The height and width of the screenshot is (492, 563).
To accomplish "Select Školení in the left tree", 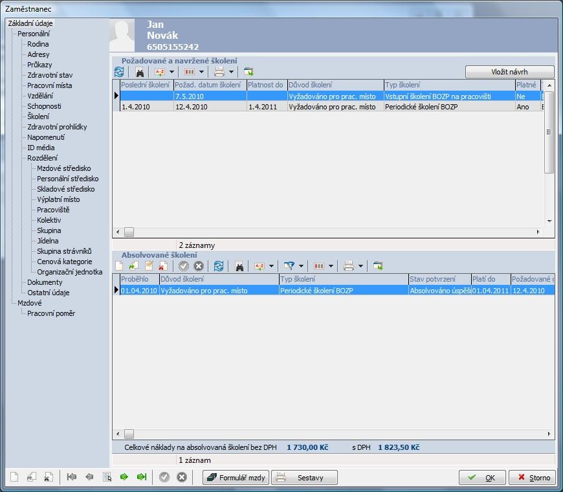I will pos(38,117).
